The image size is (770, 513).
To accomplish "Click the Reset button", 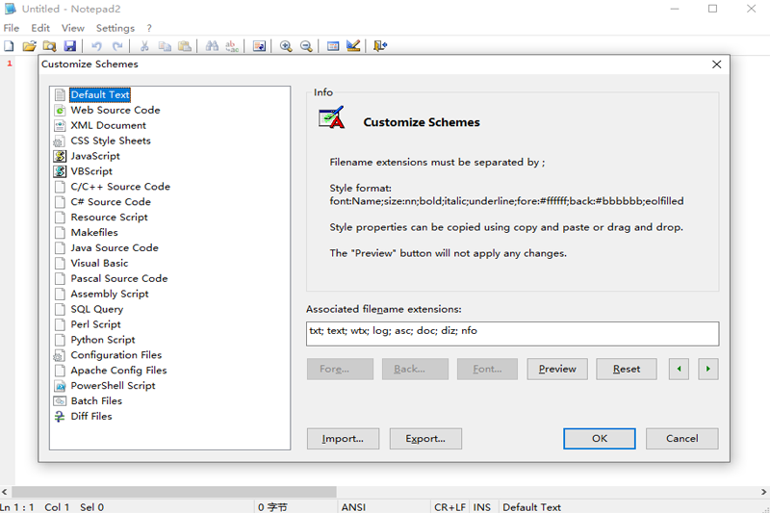I will click(x=627, y=369).
